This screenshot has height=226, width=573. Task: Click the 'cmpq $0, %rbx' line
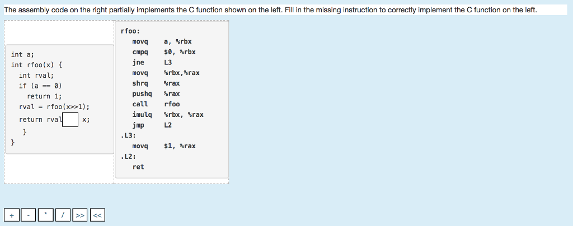[x=163, y=52]
